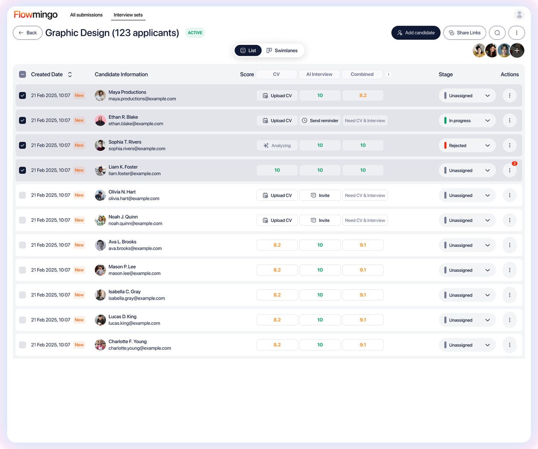
Task: Uncheck Ethan R. Blake row checkbox
Action: [x=22, y=120]
